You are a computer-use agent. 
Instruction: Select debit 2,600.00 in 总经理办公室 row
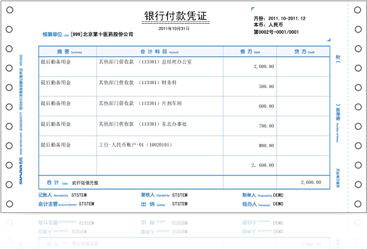(x=264, y=66)
